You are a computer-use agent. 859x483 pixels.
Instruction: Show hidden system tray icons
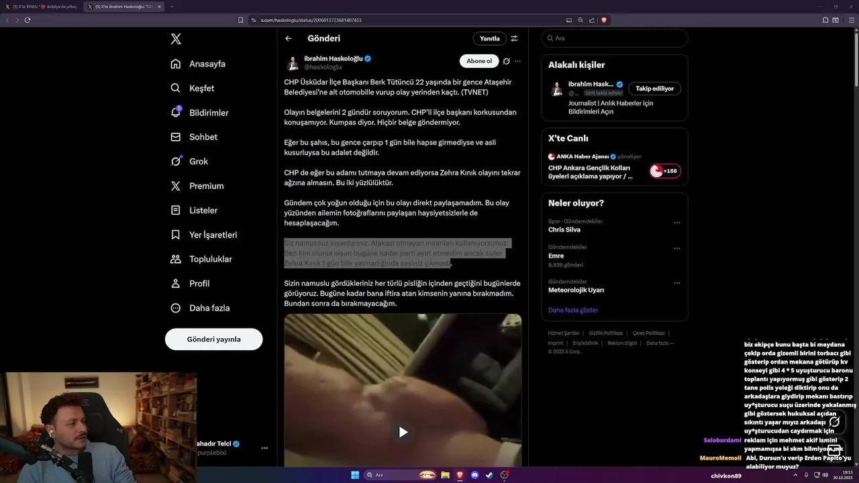pos(796,475)
